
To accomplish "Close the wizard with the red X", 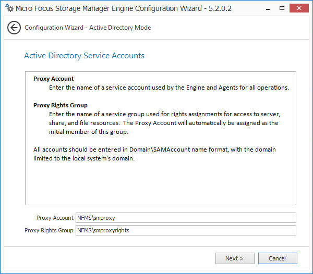I will point(298,8).
